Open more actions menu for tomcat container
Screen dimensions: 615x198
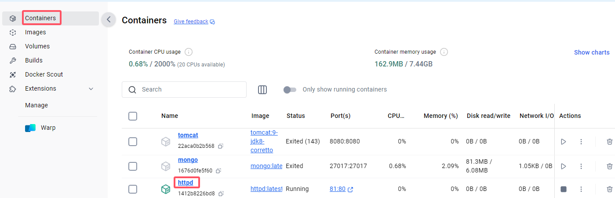pyautogui.click(x=581, y=142)
